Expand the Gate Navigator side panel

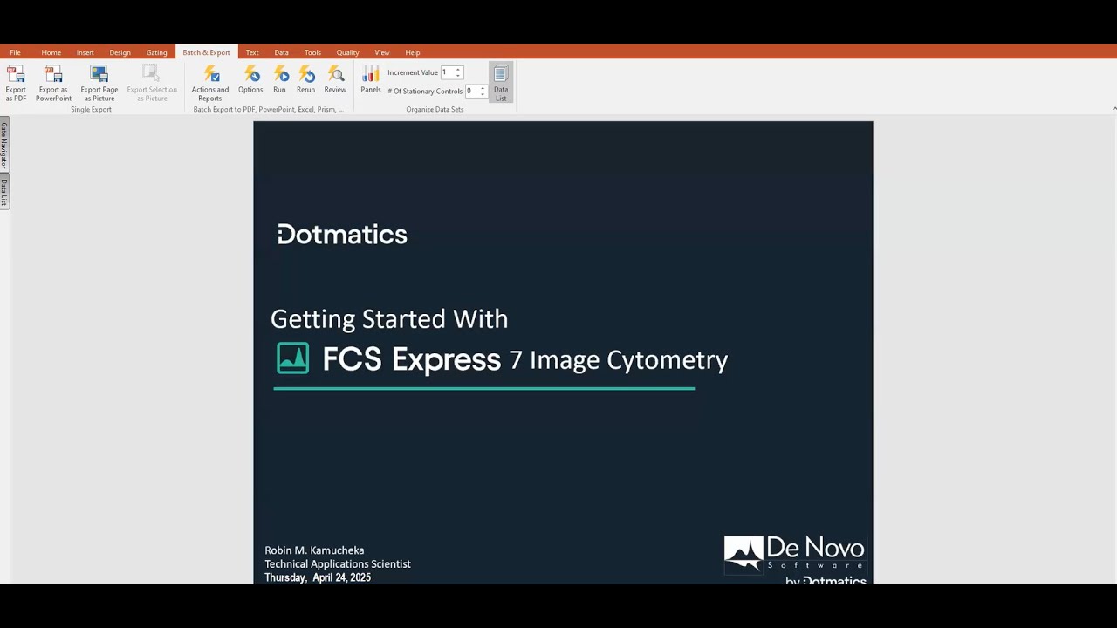4,144
